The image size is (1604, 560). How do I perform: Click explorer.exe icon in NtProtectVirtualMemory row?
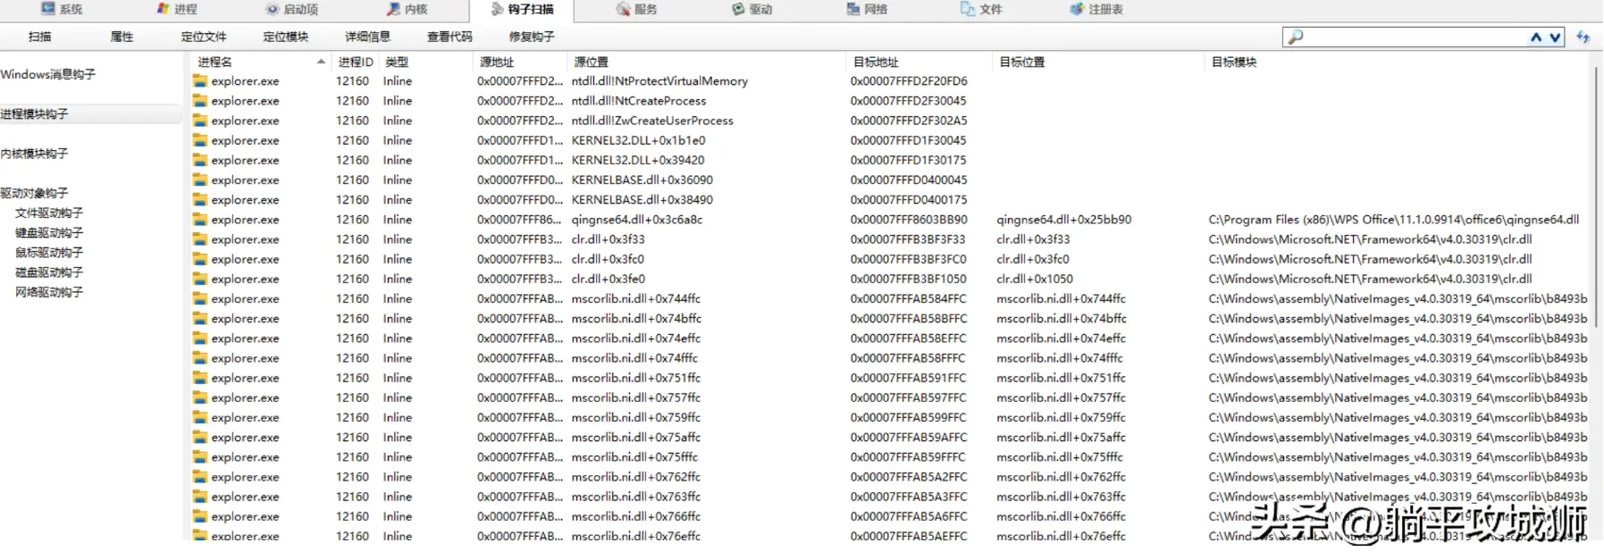point(199,81)
